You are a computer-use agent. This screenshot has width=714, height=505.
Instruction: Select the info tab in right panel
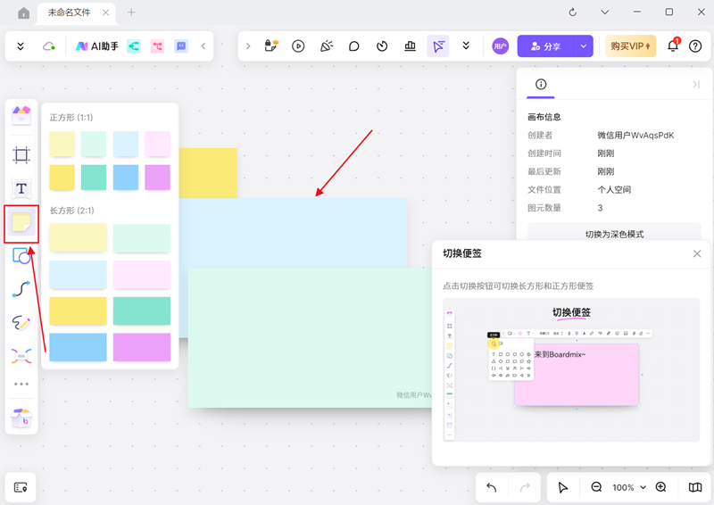541,84
